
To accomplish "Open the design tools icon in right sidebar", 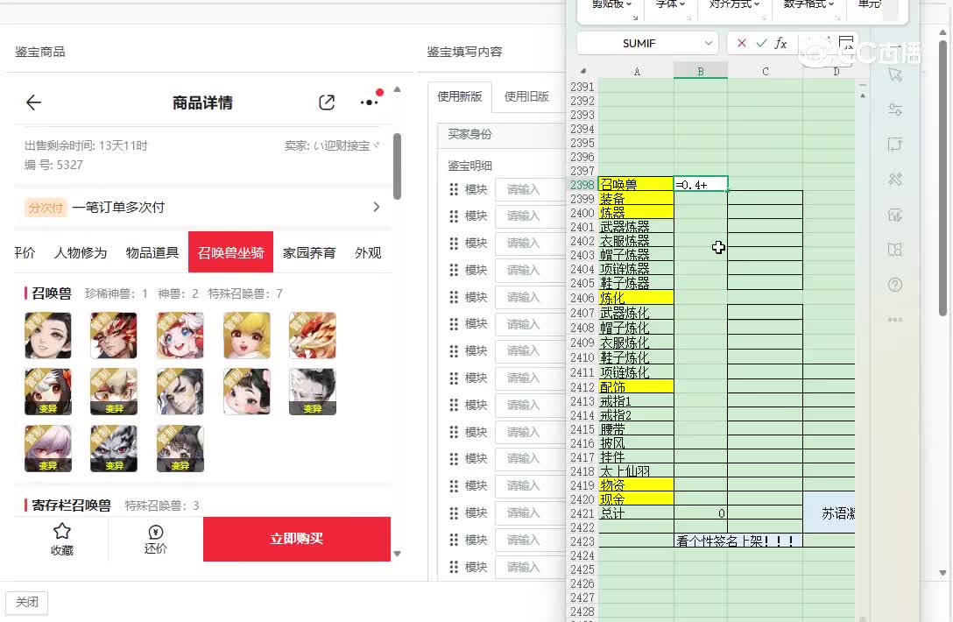I will coord(894,180).
